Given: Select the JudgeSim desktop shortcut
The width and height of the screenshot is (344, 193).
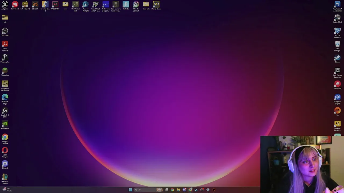Looking at the screenshot, I should pos(5,6).
